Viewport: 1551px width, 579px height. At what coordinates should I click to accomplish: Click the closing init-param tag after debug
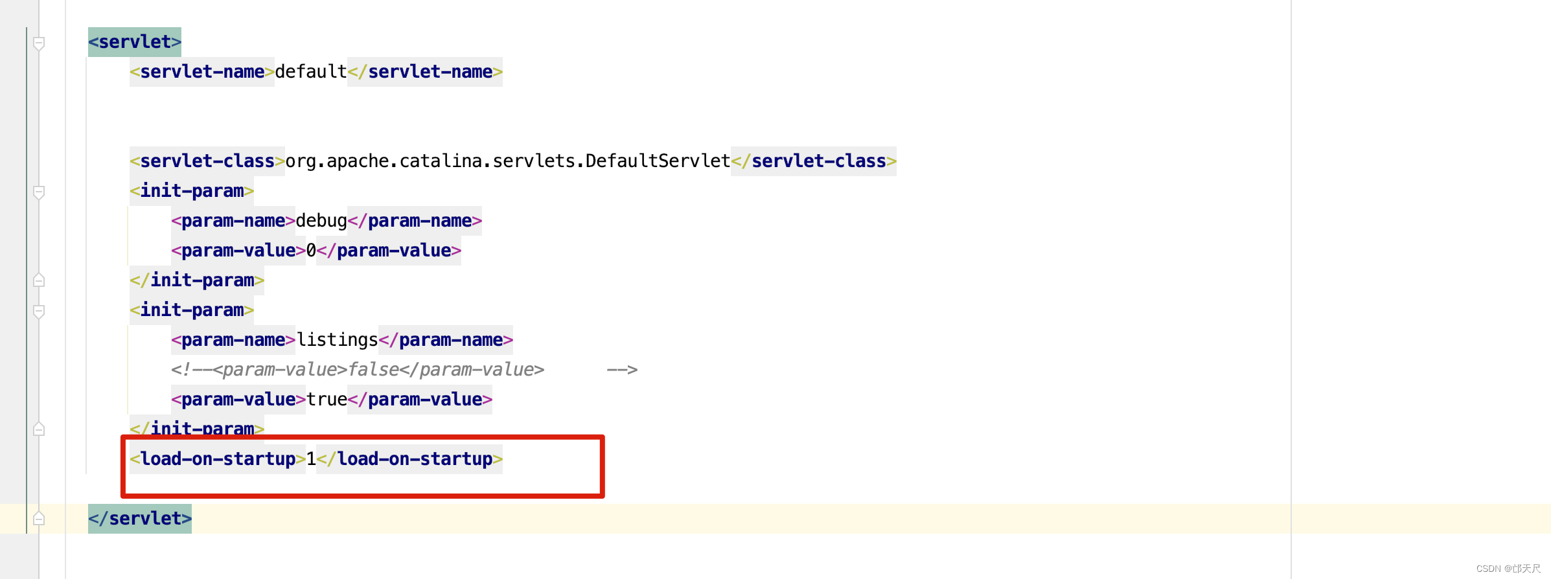[197, 280]
